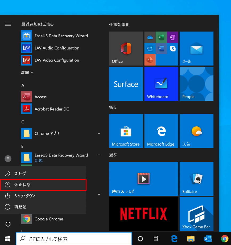The height and width of the screenshot is (245, 231).
Task: Select 休止状態 from the power menu
Action: pos(43,184)
